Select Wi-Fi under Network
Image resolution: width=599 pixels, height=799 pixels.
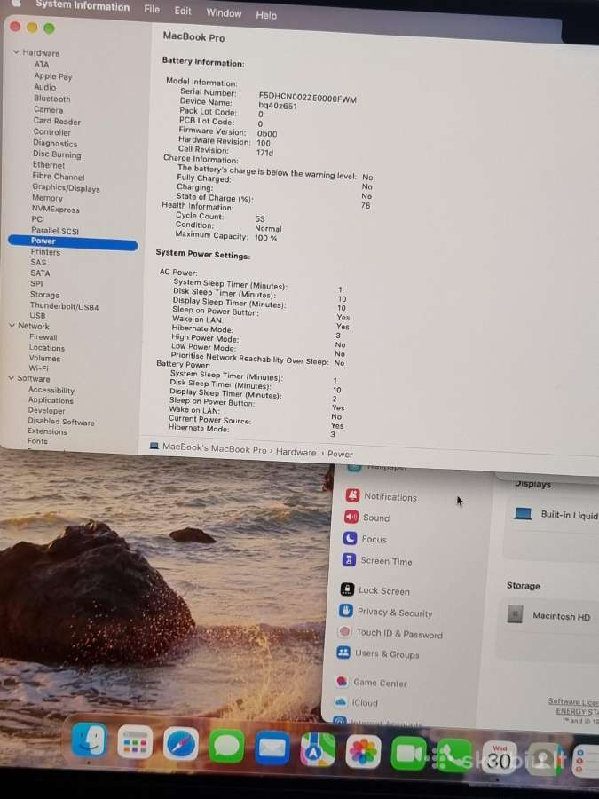coord(38,368)
